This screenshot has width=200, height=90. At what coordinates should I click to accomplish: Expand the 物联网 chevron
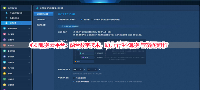(x=29, y=73)
